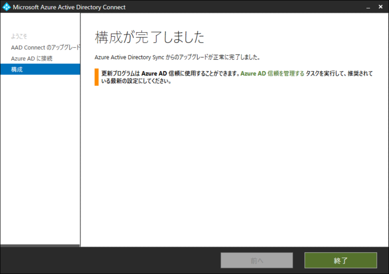Click the Microsoft Azure Active Directory Connect title
389x274 pixels.
pyautogui.click(x=69, y=7)
